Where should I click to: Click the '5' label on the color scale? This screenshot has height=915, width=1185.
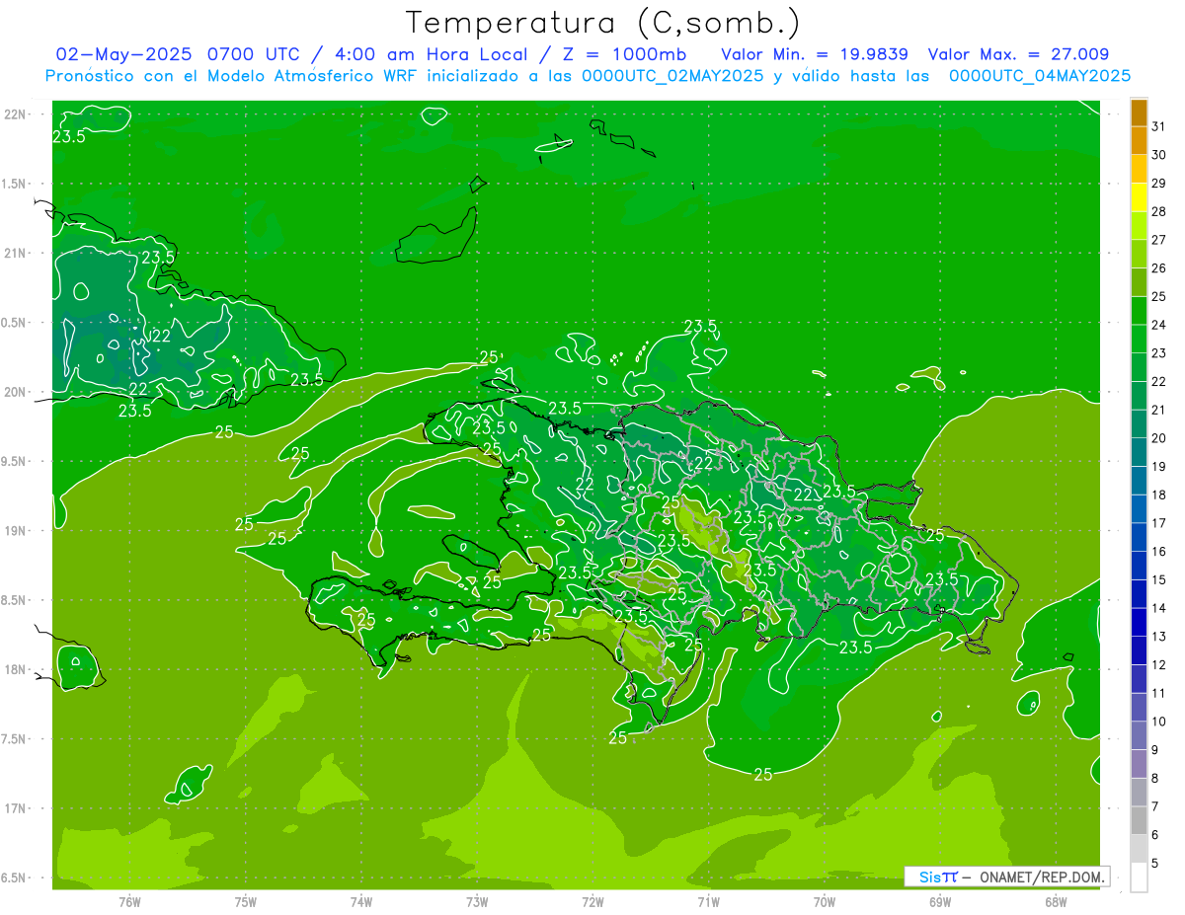pos(1155,863)
